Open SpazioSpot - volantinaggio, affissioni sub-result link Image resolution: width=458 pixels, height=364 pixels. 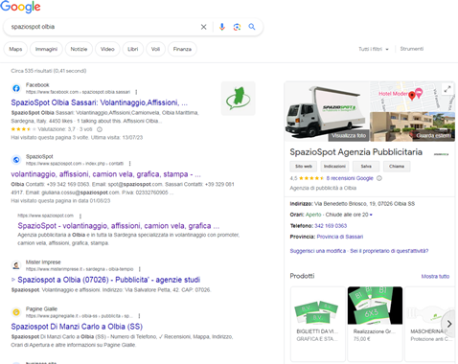pyautogui.click(x=119, y=226)
